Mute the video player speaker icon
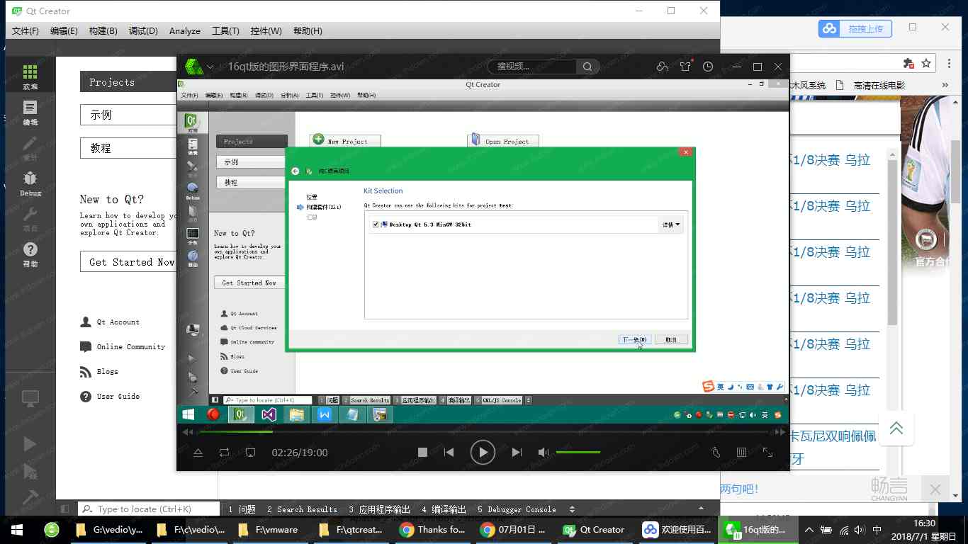968x544 pixels. pos(544,452)
